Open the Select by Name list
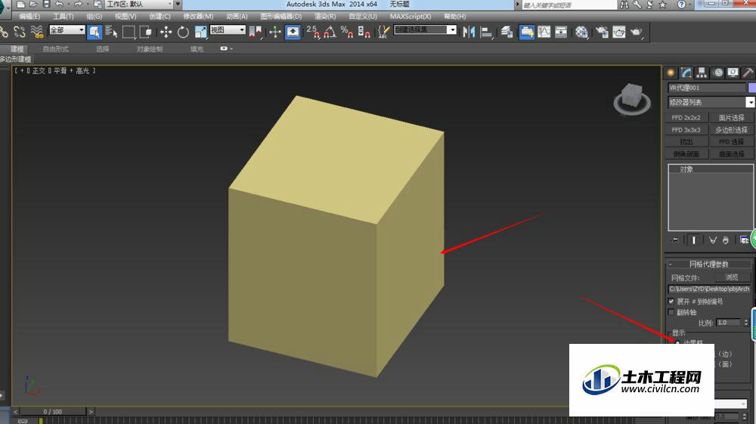This screenshot has width=756, height=424. coord(111,32)
